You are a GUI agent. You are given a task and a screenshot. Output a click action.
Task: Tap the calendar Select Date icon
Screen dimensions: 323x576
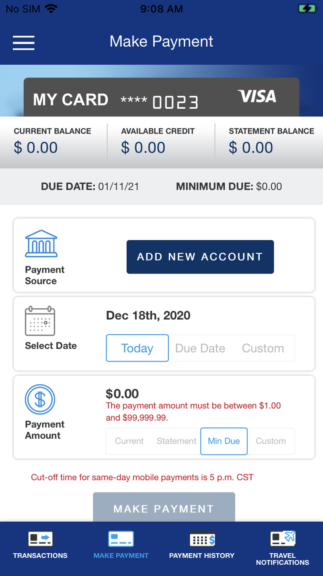point(40,321)
